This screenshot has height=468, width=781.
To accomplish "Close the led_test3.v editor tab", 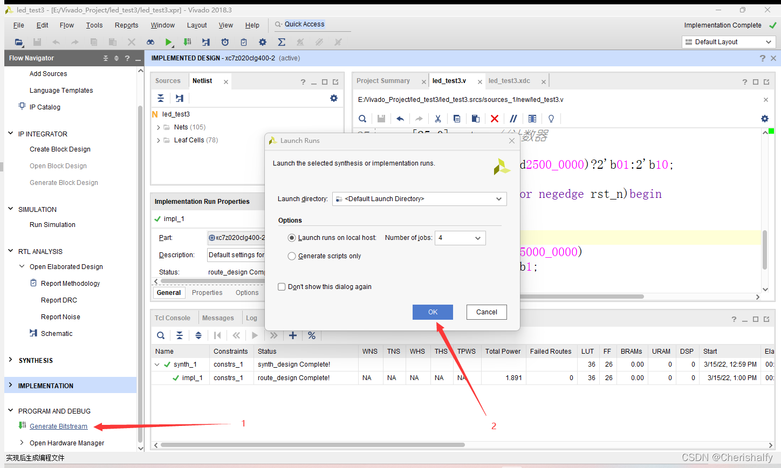I will (480, 82).
